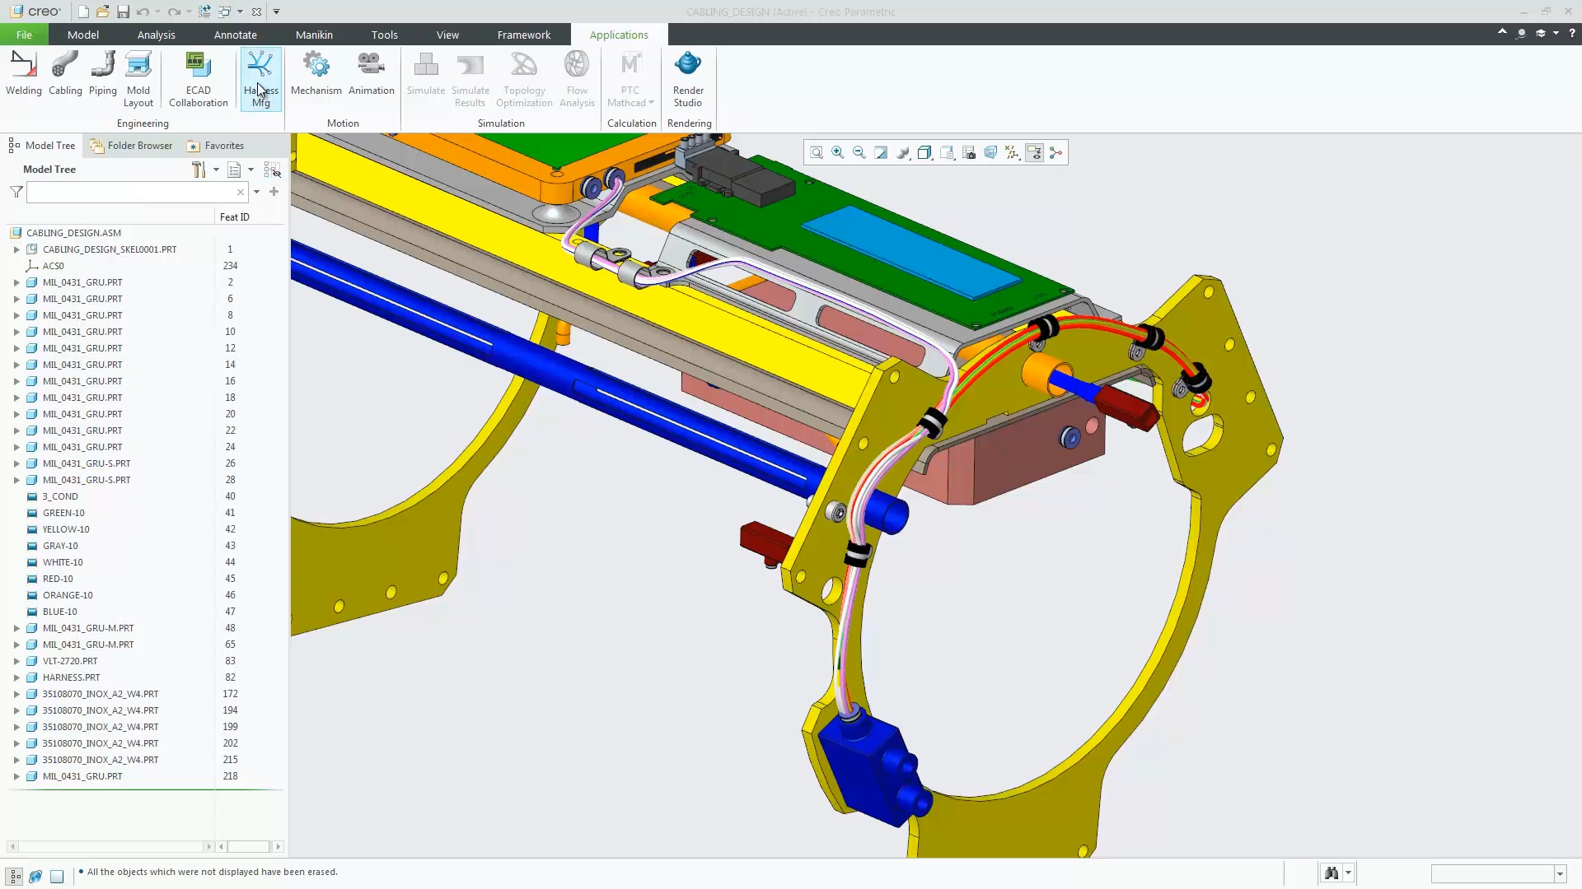The image size is (1582, 889).
Task: Click the Zoom In magnifier icon
Action: (838, 153)
